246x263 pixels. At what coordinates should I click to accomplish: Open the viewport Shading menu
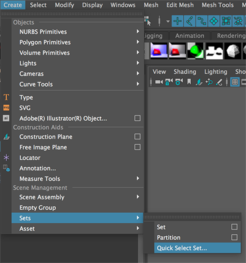[x=185, y=72]
